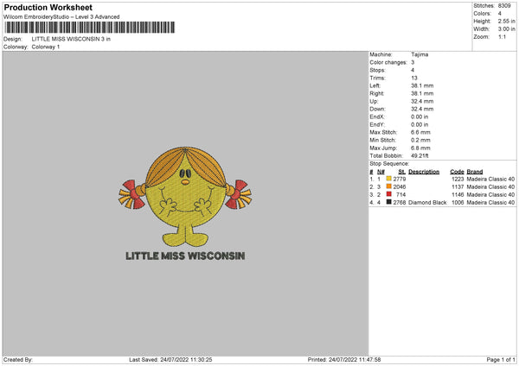This screenshot has width=519, height=366.
Task: Click stitch count 714 in row 3
Action: [400, 194]
